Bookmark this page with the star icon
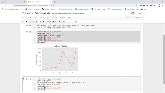Screen dimensions: 165x93 tap(136, 6)
